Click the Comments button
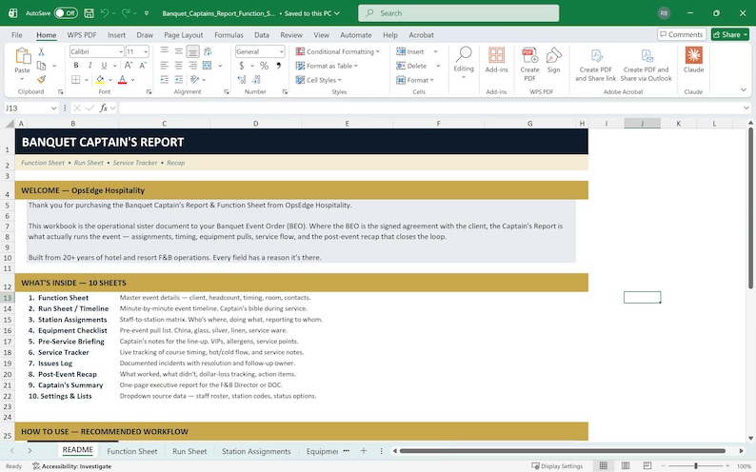Image resolution: width=756 pixels, height=472 pixels. (682, 34)
